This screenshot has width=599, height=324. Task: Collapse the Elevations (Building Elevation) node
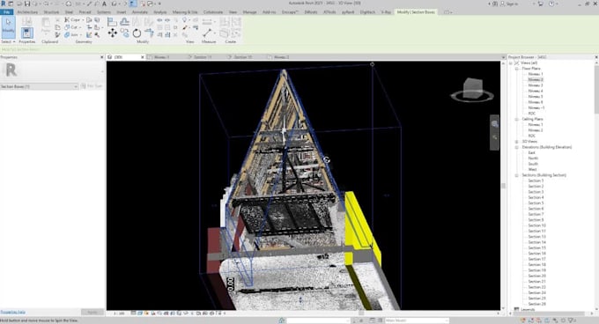(x=516, y=147)
